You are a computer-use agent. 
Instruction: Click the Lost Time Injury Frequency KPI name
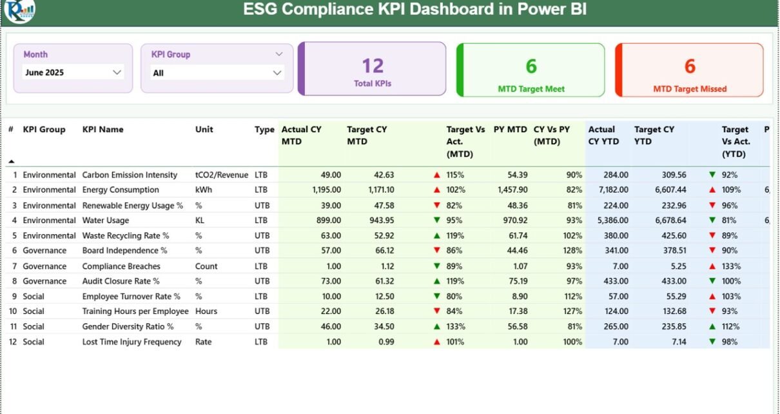132,342
